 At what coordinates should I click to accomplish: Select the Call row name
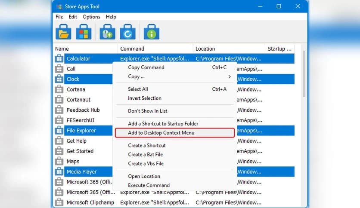point(71,69)
